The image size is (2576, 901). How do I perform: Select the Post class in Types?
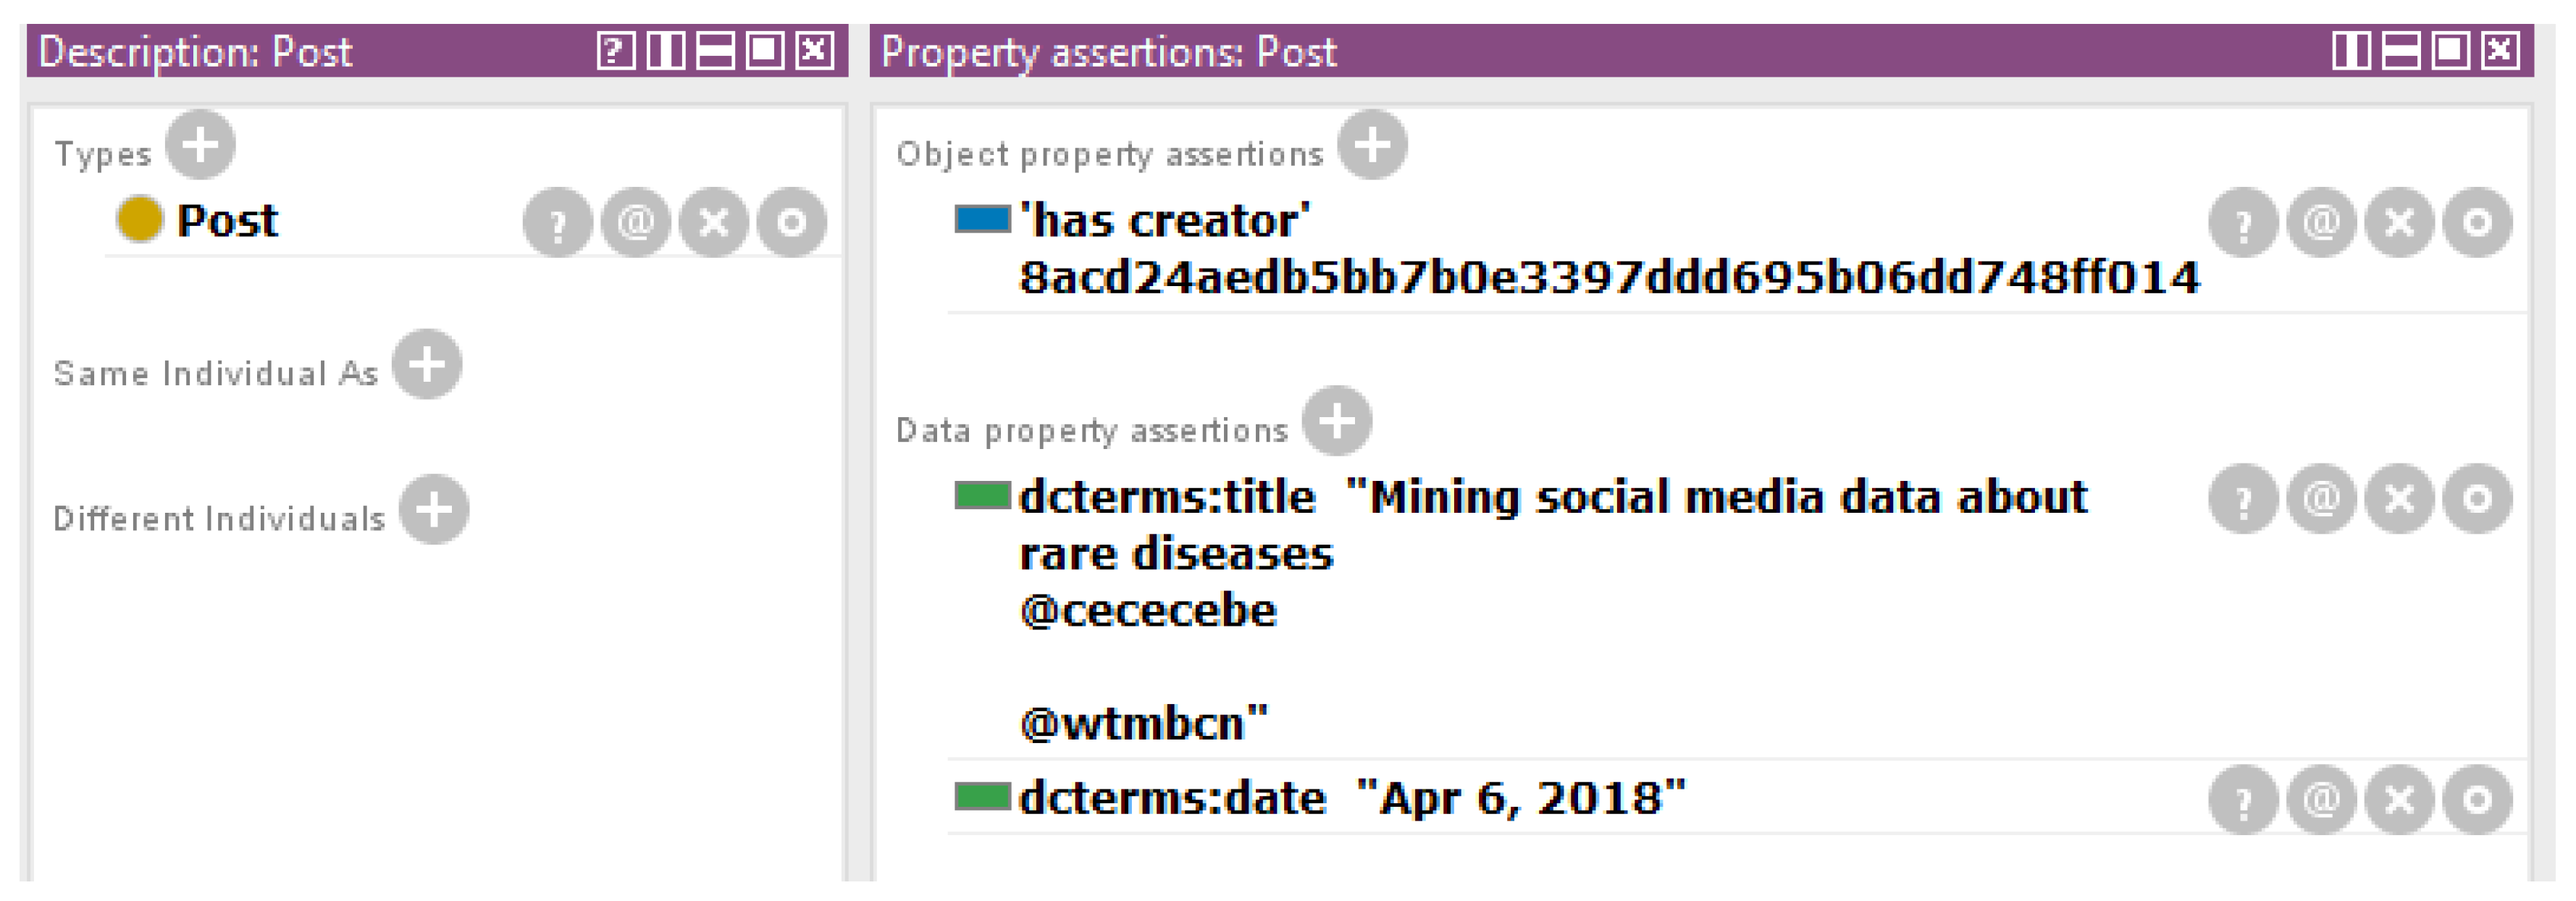[227, 221]
